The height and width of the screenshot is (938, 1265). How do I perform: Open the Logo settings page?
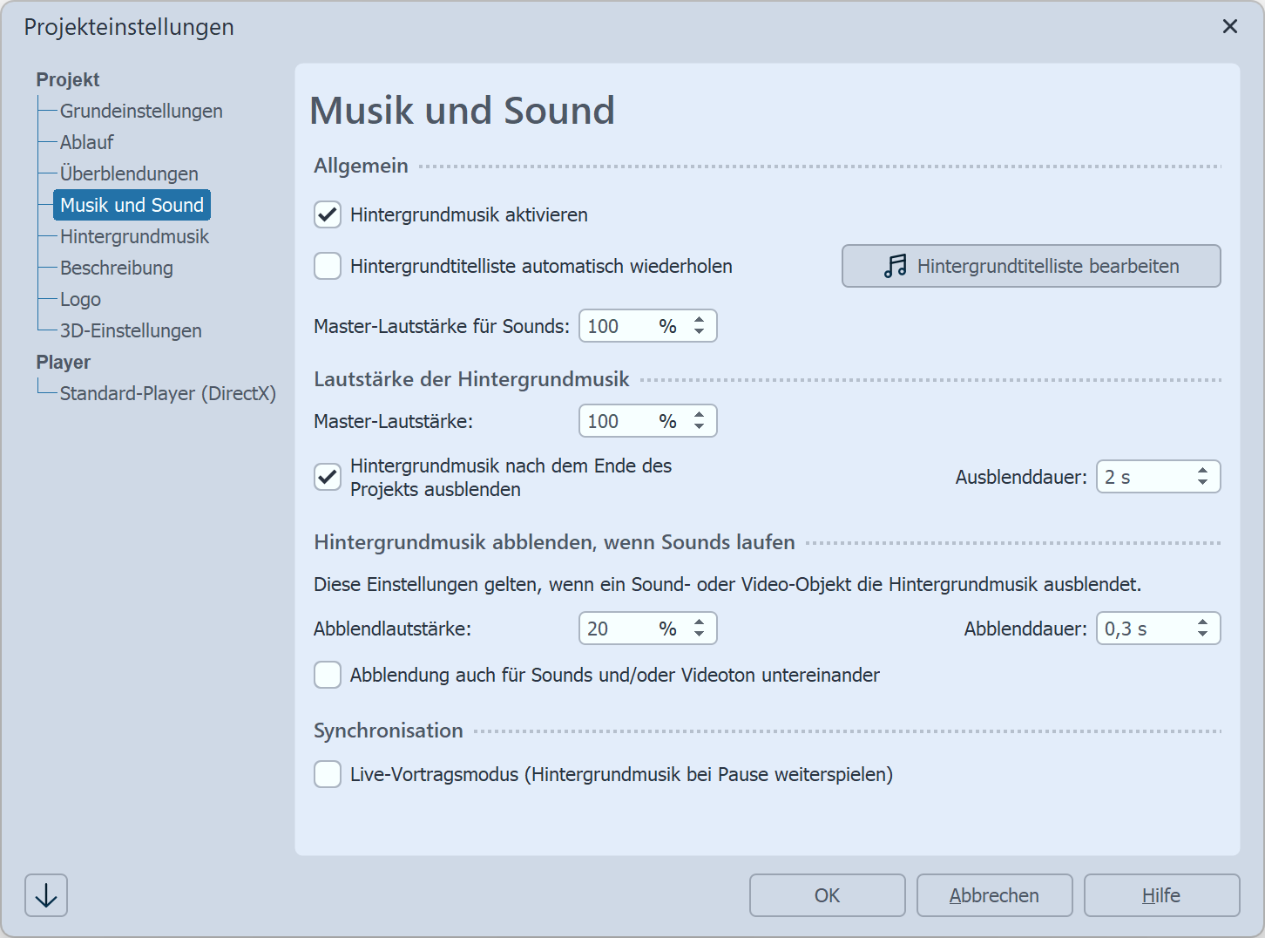[81, 299]
